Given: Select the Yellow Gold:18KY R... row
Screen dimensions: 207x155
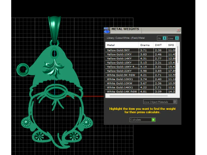Looking at the screenshot, I should 141,67.
